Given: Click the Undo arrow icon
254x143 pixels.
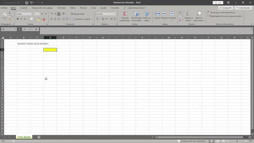Looking at the screenshot, I should pos(31,3).
